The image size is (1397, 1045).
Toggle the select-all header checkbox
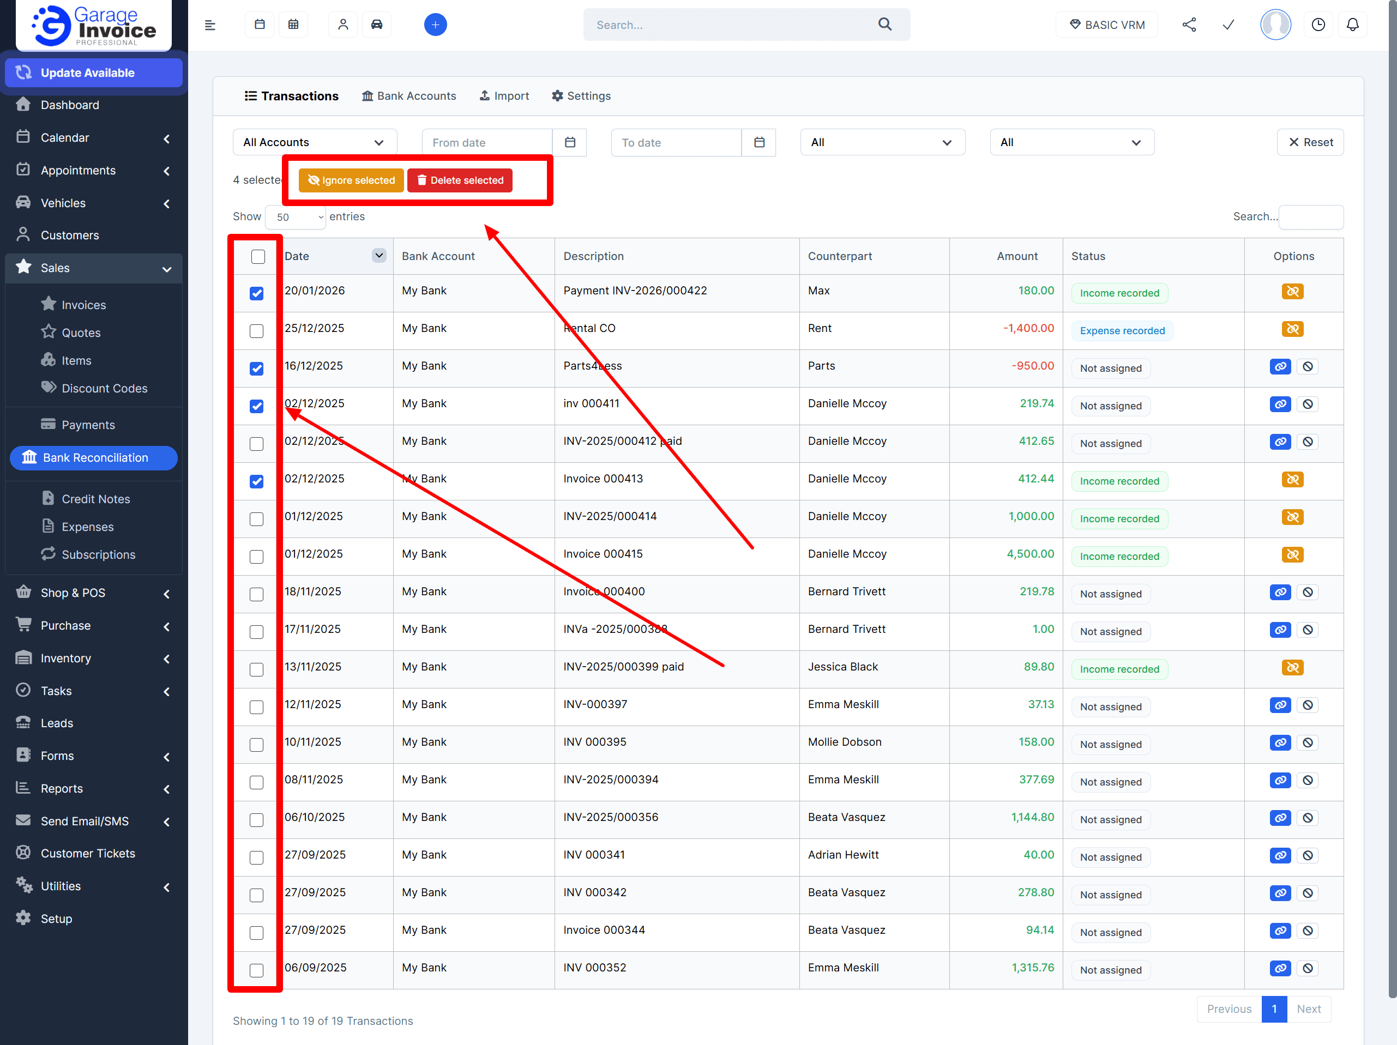click(x=258, y=256)
